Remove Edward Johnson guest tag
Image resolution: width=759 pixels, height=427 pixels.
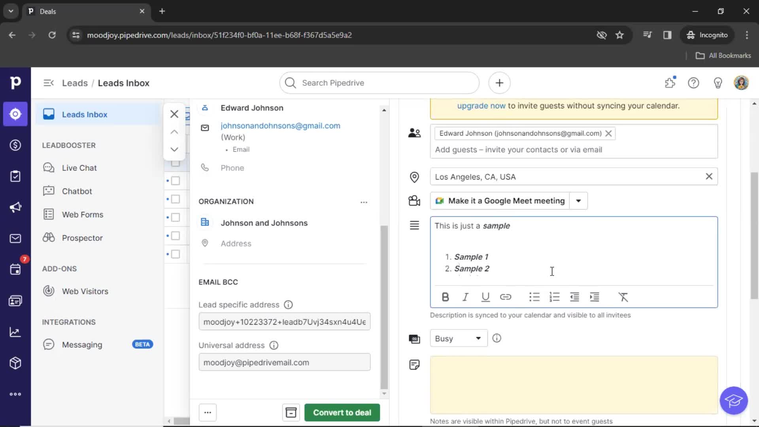pyautogui.click(x=609, y=133)
